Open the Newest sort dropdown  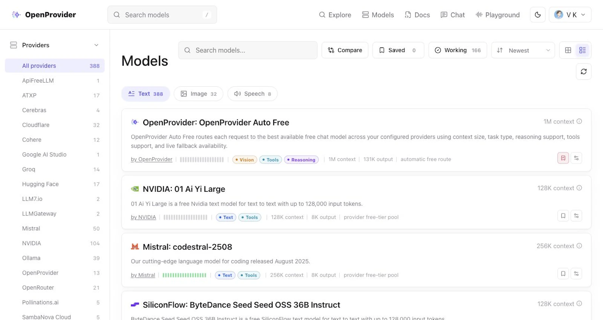pyautogui.click(x=523, y=50)
